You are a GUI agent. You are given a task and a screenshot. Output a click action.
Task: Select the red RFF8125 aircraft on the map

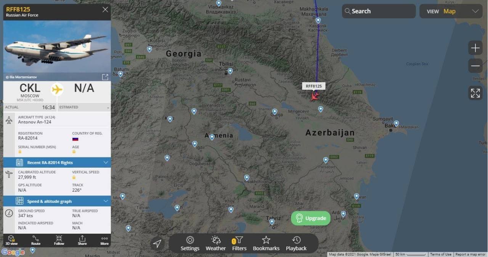pyautogui.click(x=315, y=96)
